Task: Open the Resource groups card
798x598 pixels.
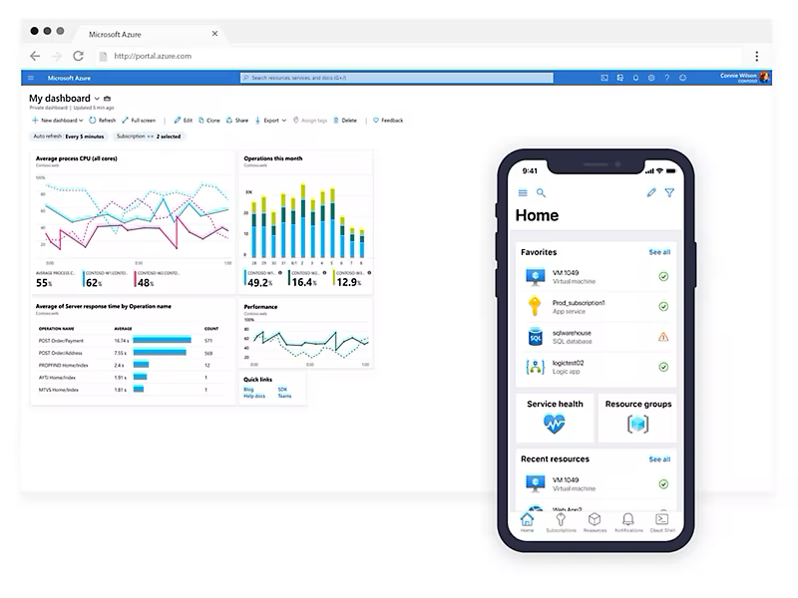Action: click(638, 417)
